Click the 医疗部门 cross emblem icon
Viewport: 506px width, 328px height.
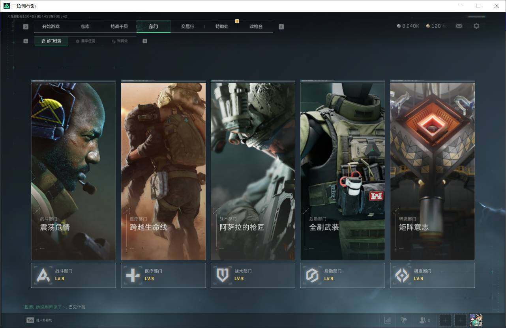click(x=133, y=275)
